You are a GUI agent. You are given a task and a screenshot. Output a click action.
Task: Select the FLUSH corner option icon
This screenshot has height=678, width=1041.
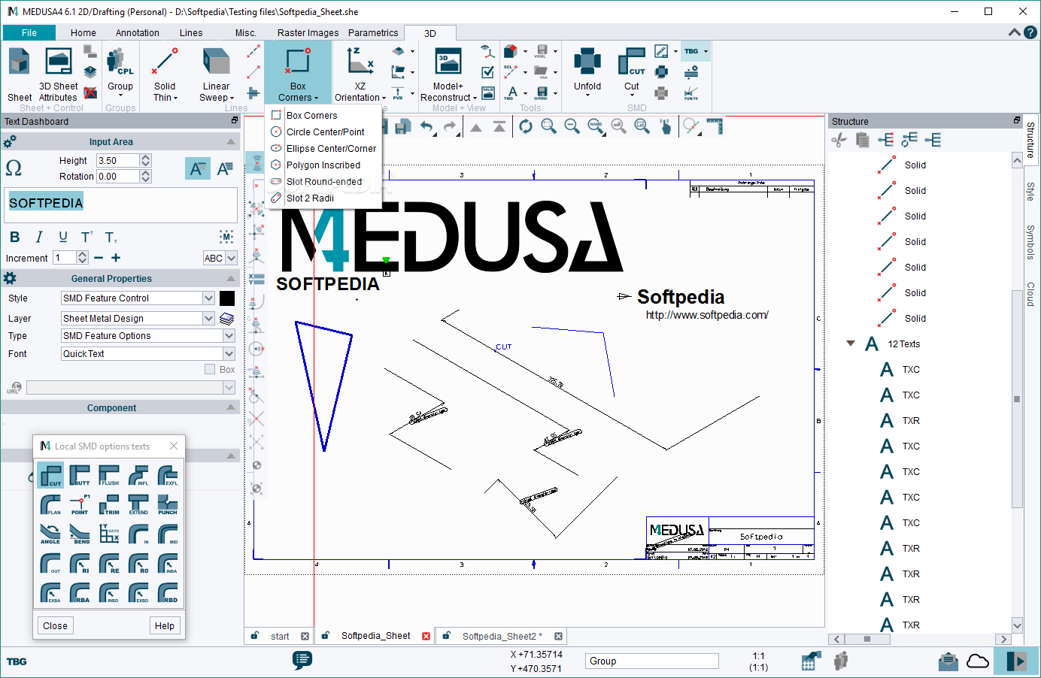tap(109, 475)
